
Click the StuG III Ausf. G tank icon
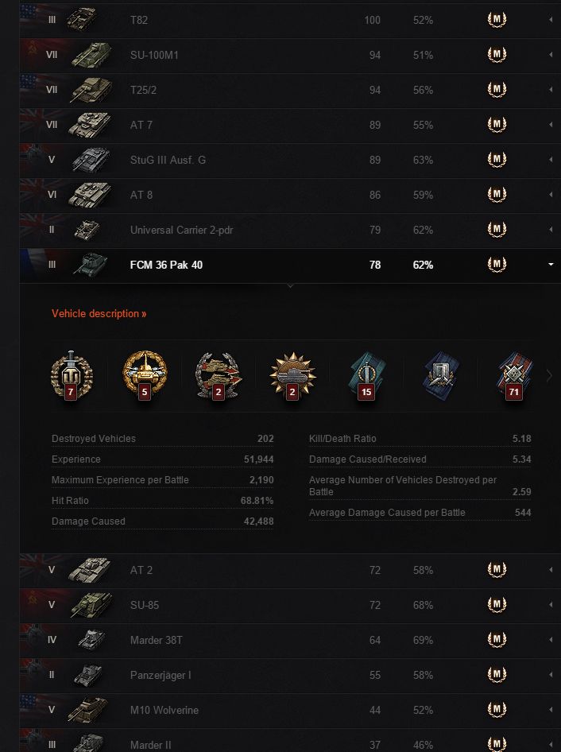click(90, 160)
